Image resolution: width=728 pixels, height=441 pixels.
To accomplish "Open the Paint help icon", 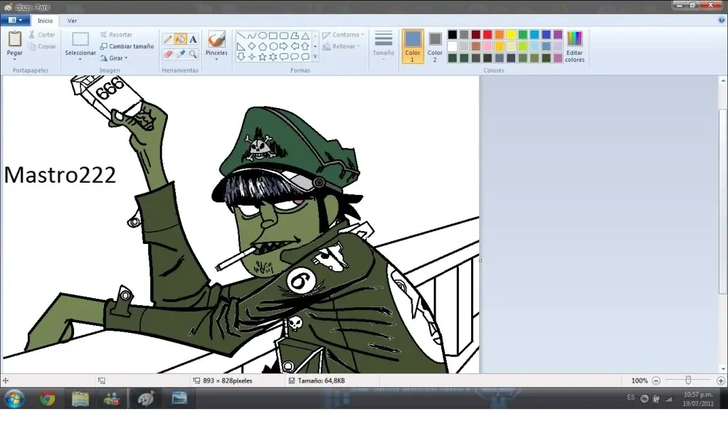I will point(721,20).
